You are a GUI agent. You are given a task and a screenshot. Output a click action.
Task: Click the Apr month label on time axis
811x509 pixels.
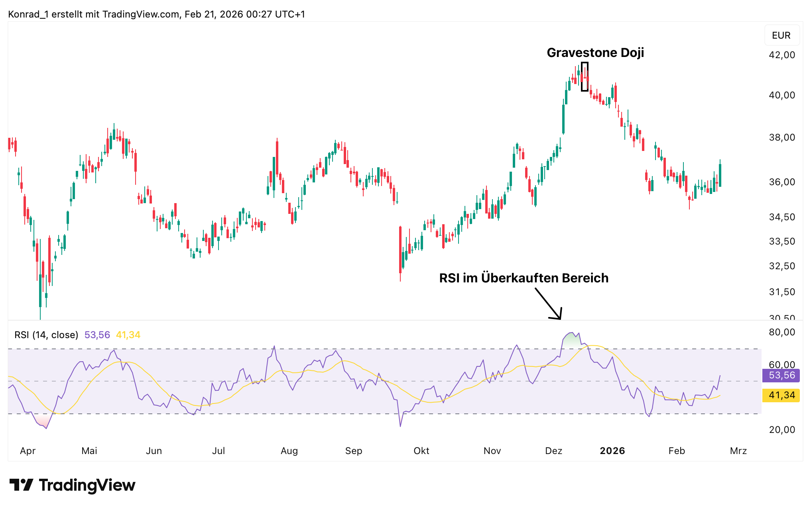coord(28,451)
